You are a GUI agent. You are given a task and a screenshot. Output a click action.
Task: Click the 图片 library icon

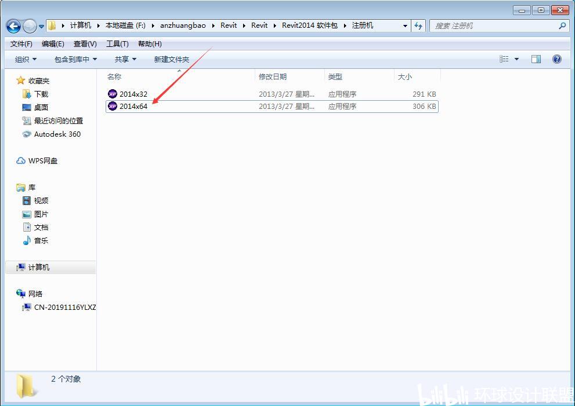[27, 214]
